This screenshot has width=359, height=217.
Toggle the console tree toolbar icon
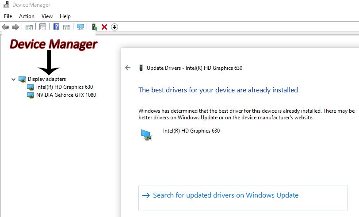coord(29,27)
